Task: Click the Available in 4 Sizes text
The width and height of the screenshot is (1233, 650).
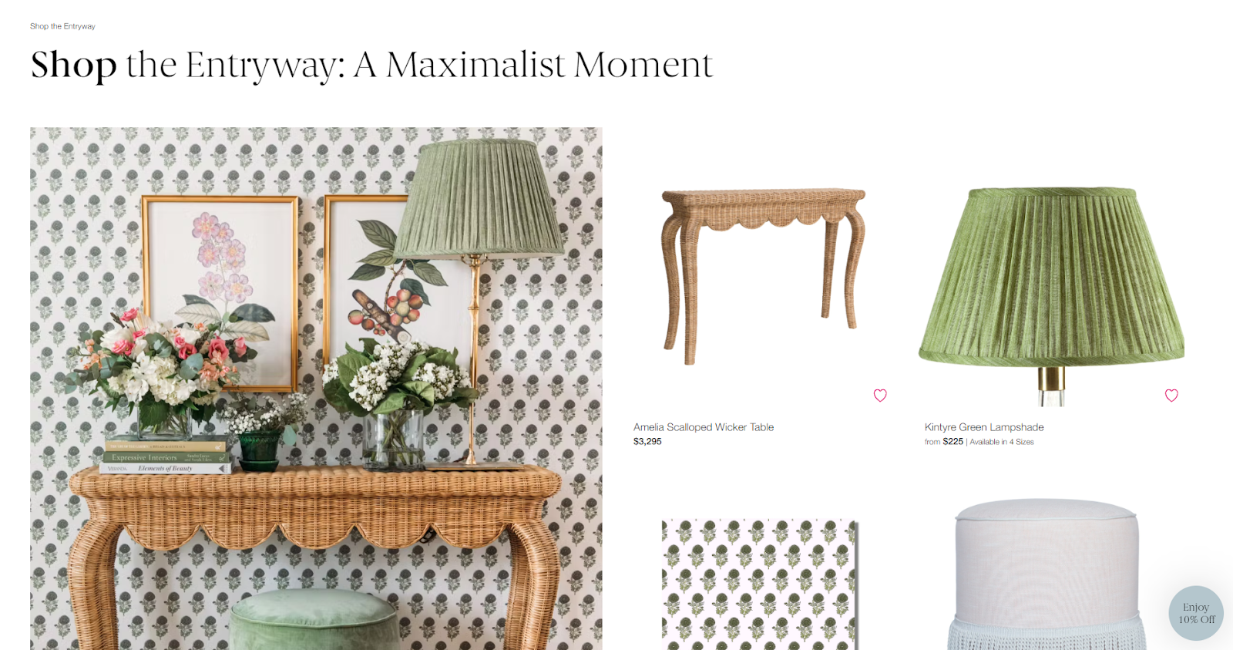Action: tap(1002, 442)
